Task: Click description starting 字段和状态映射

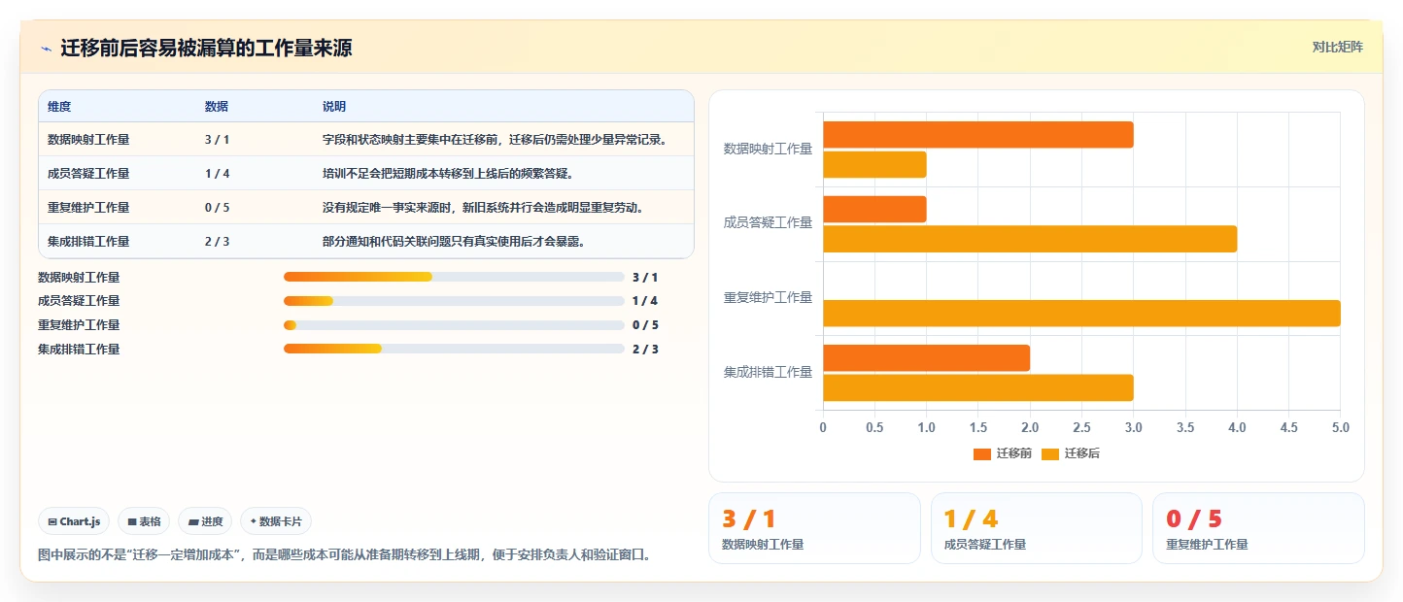Action: [x=496, y=140]
